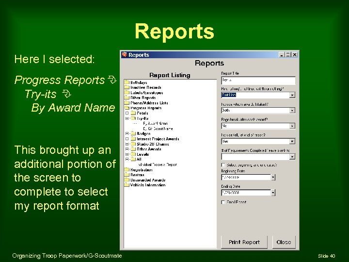Open the award status dropdown showing Both
Screen dimensions: 349x262
pos(292,111)
